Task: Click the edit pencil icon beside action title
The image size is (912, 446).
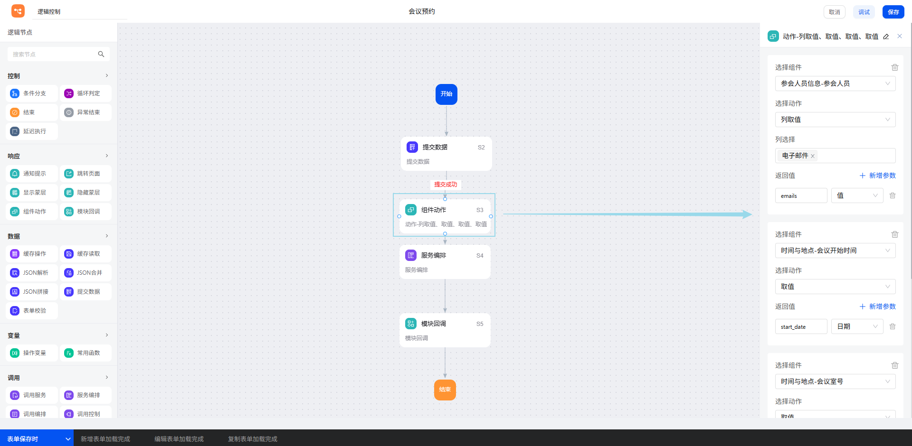Action: point(886,37)
